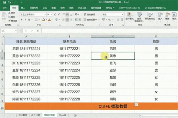Open the merge options dropdown arrow
178x118 pixels.
pos(99,20)
